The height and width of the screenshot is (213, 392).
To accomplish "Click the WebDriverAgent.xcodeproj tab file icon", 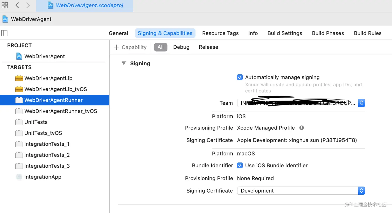I will click(51, 5).
